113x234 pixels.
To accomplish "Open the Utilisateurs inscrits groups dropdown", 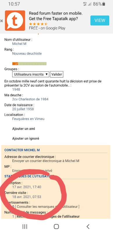I will 31,74.
